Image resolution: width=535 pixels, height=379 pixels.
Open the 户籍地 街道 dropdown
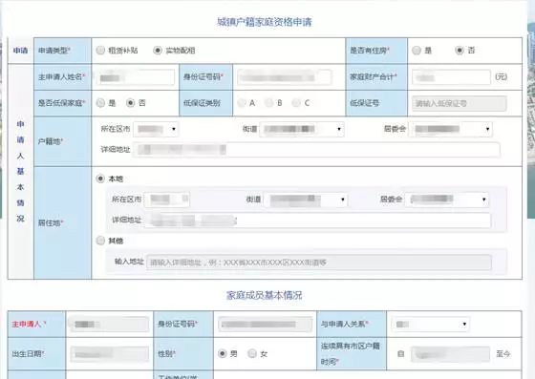pyautogui.click(x=302, y=129)
